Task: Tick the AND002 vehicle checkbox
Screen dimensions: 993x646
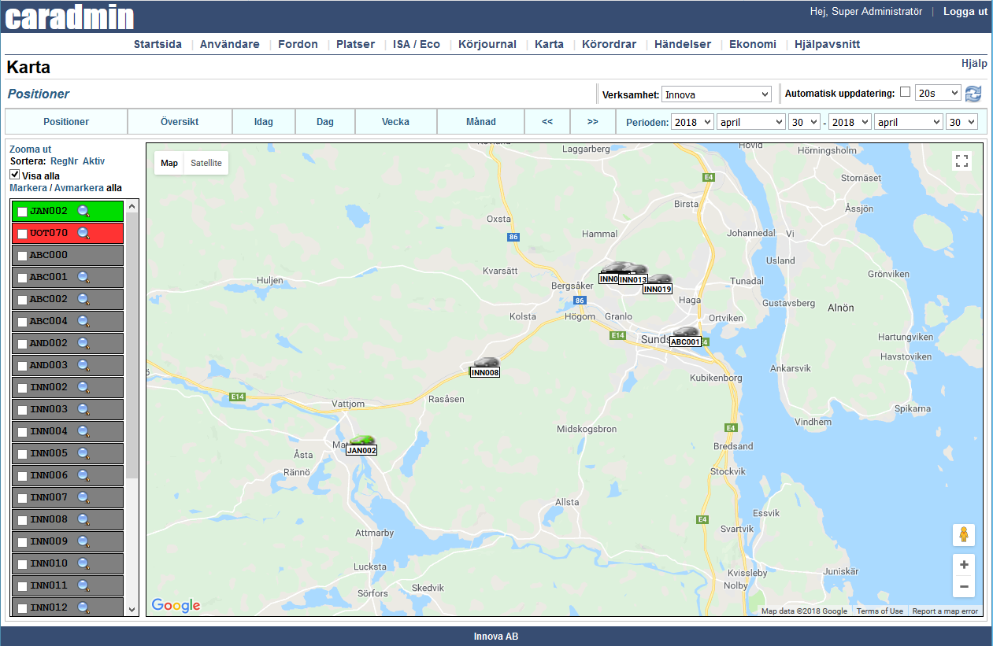Action: (x=22, y=344)
